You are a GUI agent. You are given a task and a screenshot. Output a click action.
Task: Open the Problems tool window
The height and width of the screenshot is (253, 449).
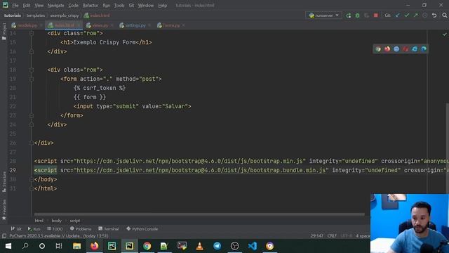pos(81,229)
